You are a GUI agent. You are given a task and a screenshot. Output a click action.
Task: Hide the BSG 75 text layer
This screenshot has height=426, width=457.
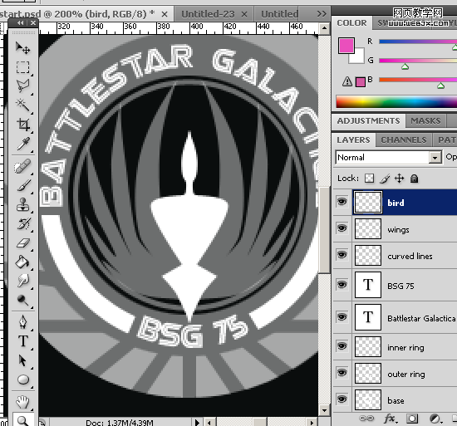coord(342,285)
